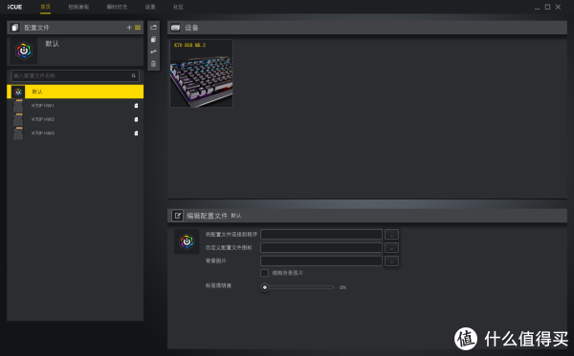574x356 pixels.
Task: Add a new profile with plus icon
Action: [129, 28]
